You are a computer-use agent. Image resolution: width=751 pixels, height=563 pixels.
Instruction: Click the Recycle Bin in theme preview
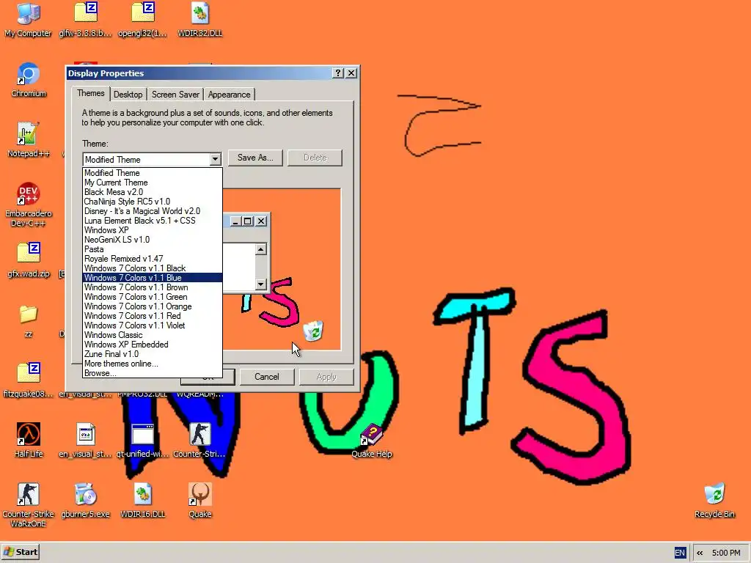[313, 331]
